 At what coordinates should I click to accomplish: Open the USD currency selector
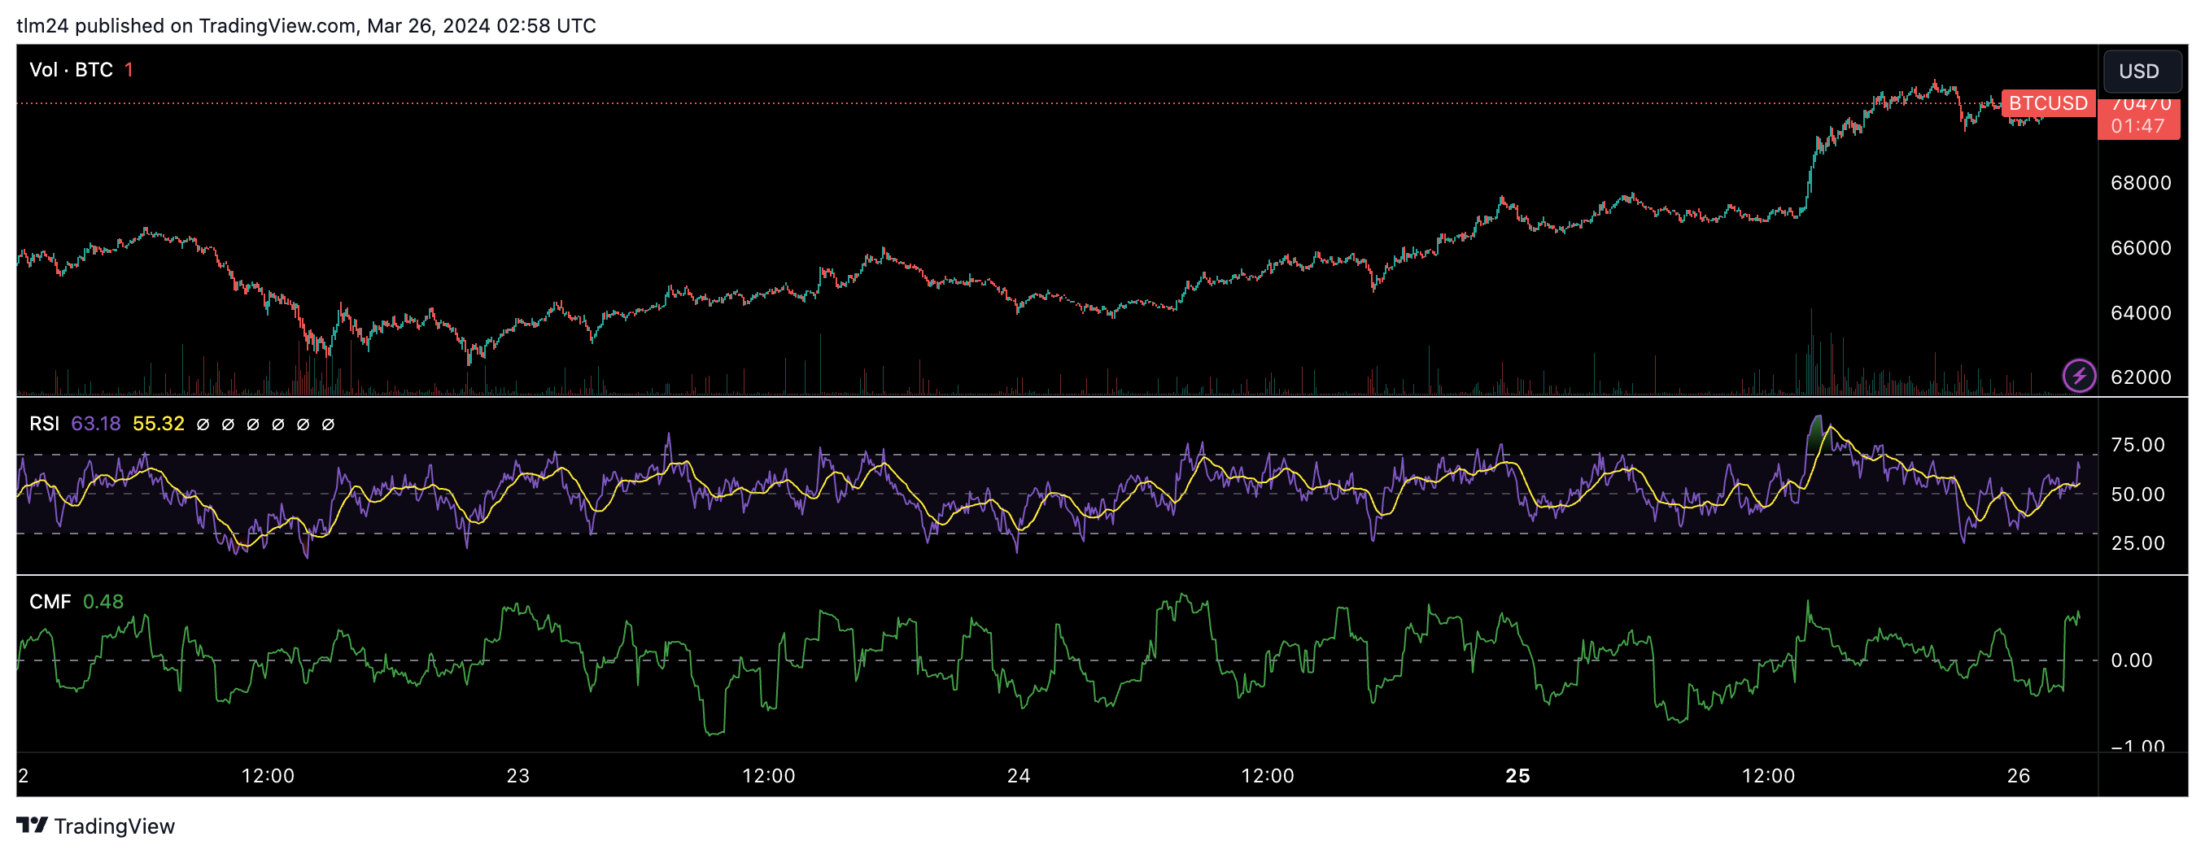click(x=2138, y=71)
